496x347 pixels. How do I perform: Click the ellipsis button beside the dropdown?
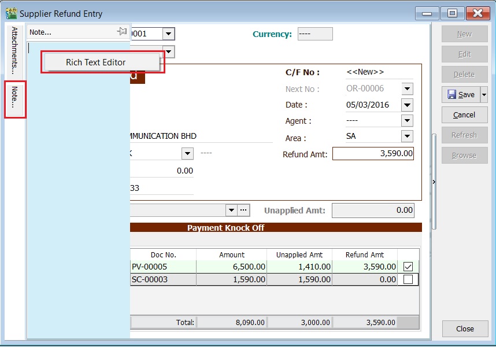tap(244, 211)
